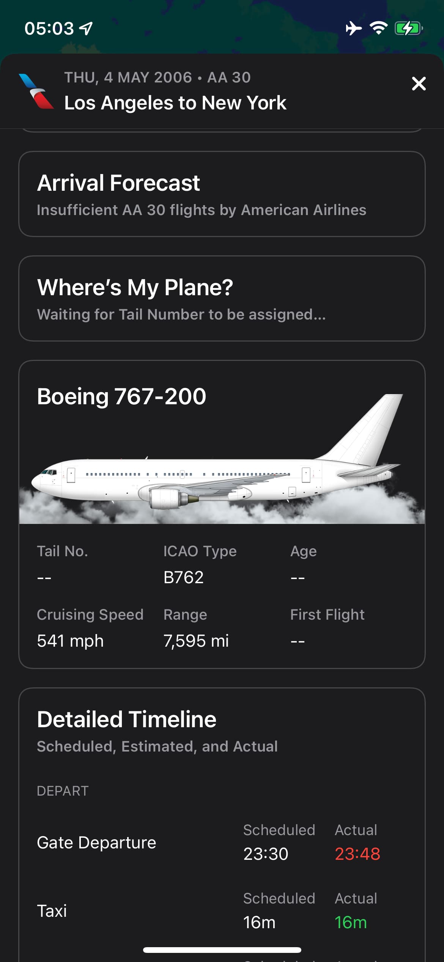The height and width of the screenshot is (962, 444).
Task: Open the Where's My Plane? card
Action: point(222,299)
